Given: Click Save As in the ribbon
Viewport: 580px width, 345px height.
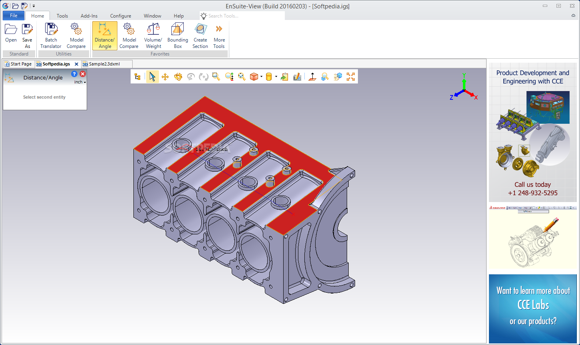Looking at the screenshot, I should [27, 36].
